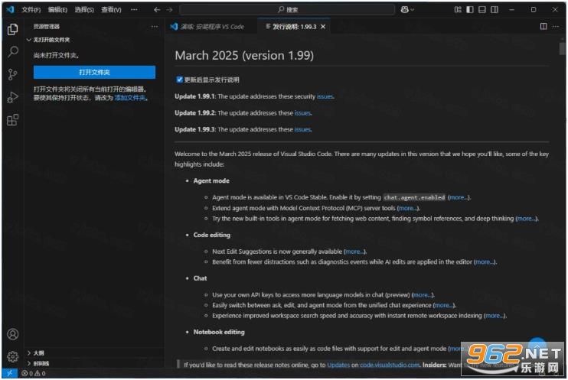Expand the 时间线 timeline section

point(95,363)
